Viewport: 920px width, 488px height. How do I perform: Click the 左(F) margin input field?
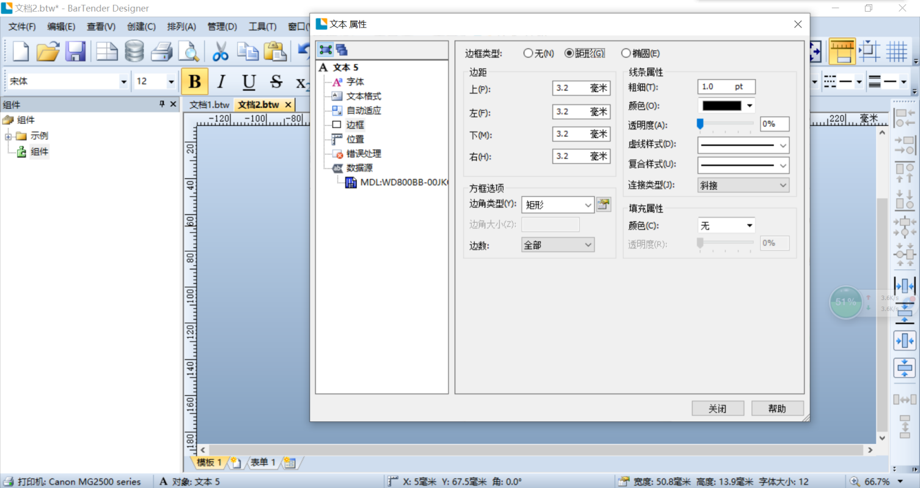(581, 112)
